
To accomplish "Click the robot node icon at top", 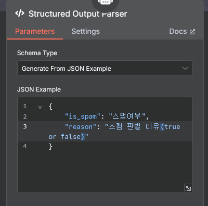I will click(106, 2).
